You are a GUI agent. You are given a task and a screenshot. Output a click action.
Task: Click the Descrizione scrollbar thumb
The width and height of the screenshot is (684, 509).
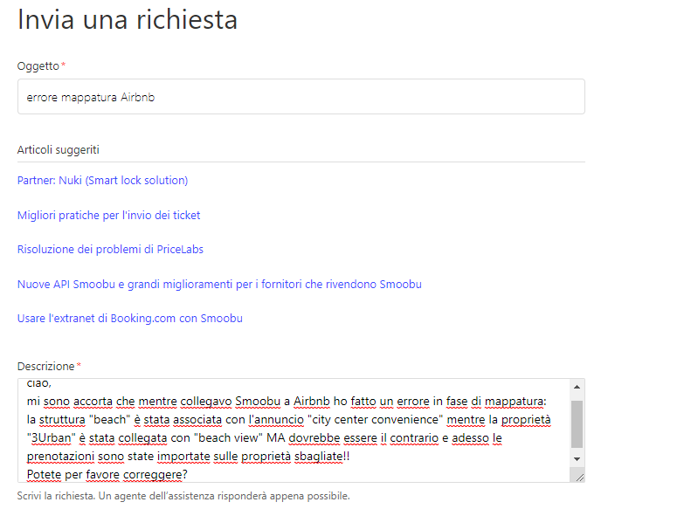point(577,424)
